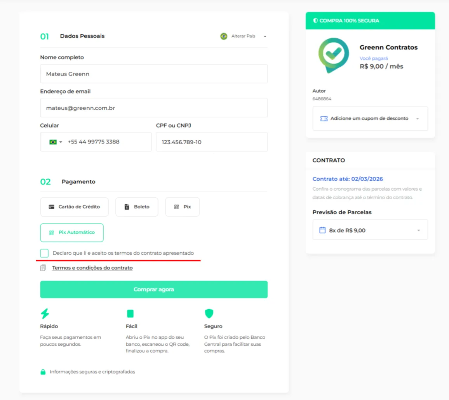
Task: Click the Previsão de Parcelas heading
Action: click(x=342, y=212)
